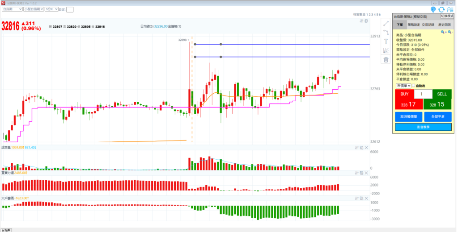Open the 台指期 market dropdown
Viewport: 458px width, 232px height.
click(12, 9)
